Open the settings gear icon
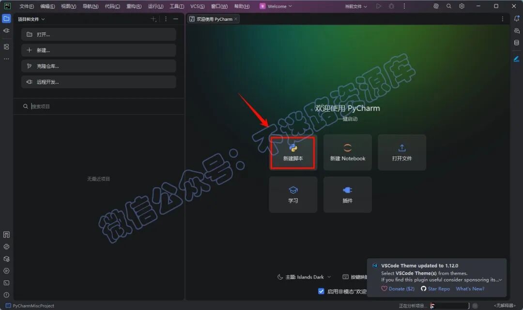Viewport: 523px width, 310px height. pyautogui.click(x=461, y=6)
